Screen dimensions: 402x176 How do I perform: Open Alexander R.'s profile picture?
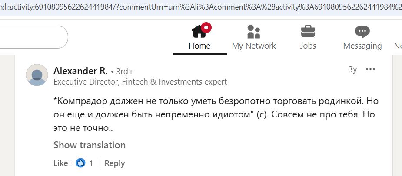[37, 75]
